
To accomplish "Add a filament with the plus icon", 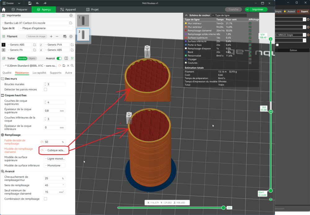I will click(x=51, y=36).
